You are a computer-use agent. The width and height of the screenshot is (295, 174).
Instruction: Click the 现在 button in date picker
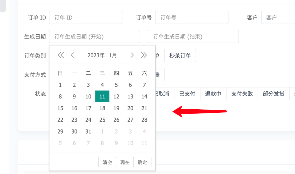pyautogui.click(x=125, y=162)
